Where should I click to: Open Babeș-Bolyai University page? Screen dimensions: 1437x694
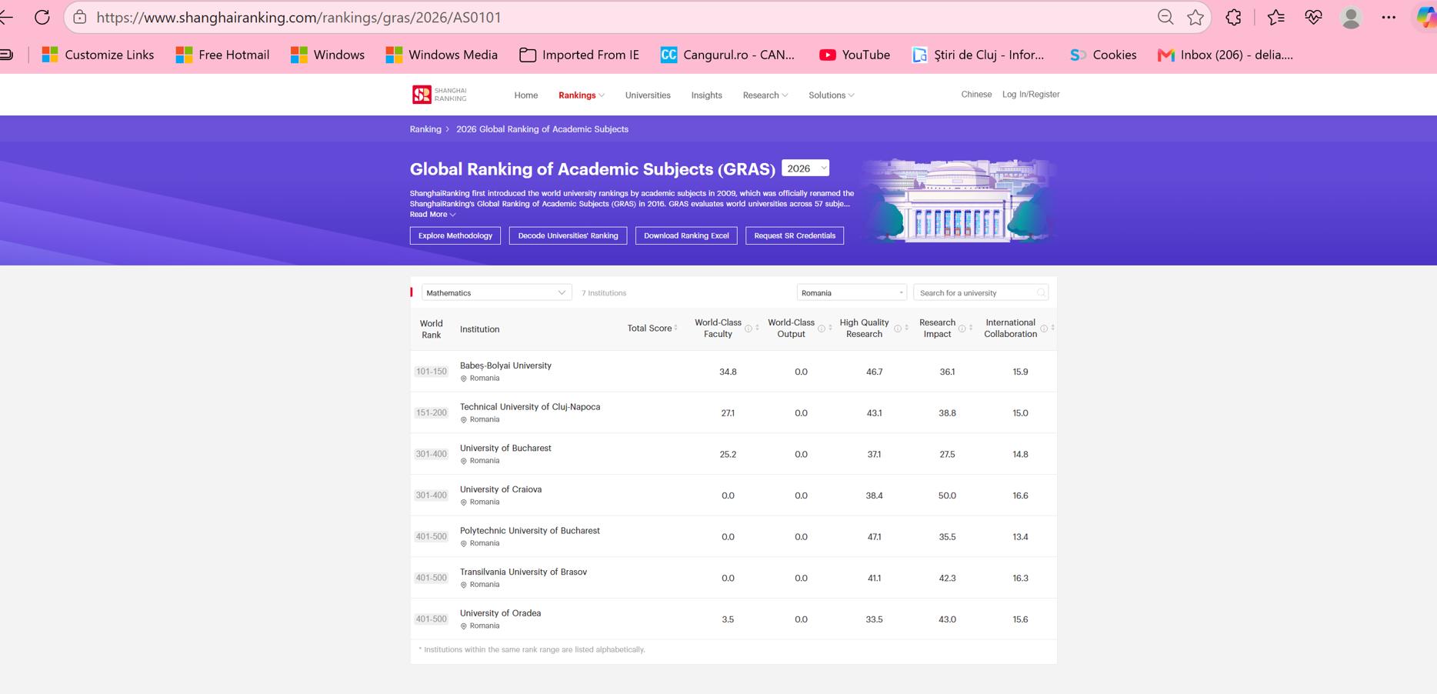[505, 365]
